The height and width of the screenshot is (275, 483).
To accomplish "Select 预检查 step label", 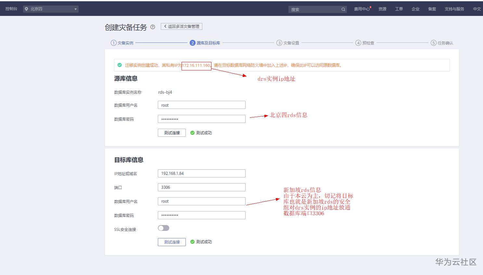I will [368, 43].
